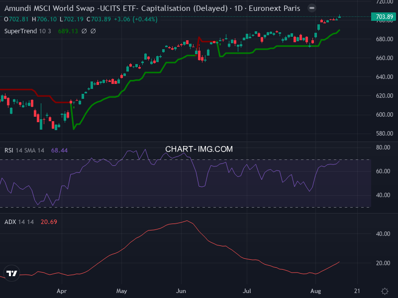Click the RSI value 68.44
The height and width of the screenshot is (298, 398).
59,150
